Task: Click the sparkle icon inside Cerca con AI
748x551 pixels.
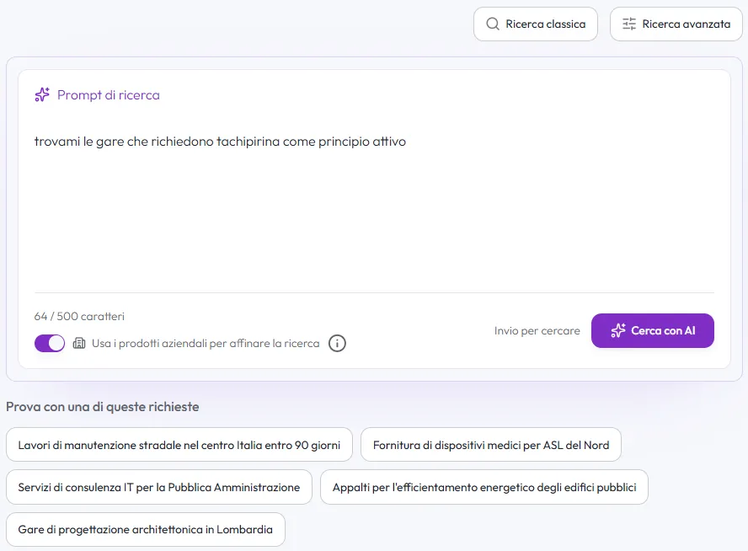Action: point(618,330)
